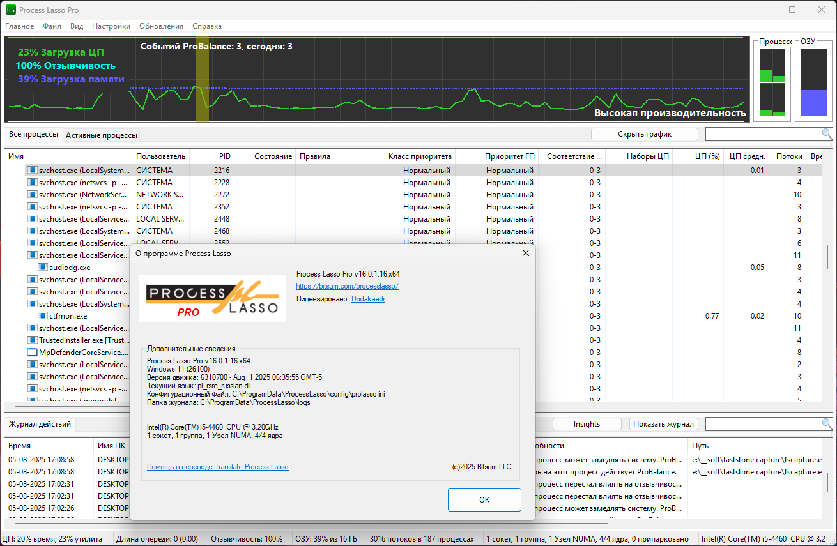Click icon of svchost.exe PID 2468 row

32,231
